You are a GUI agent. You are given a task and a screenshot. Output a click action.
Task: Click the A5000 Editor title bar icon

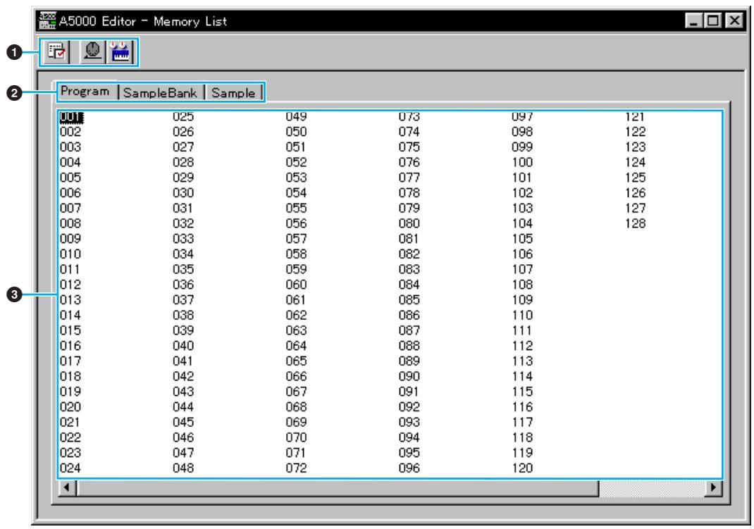(x=47, y=20)
